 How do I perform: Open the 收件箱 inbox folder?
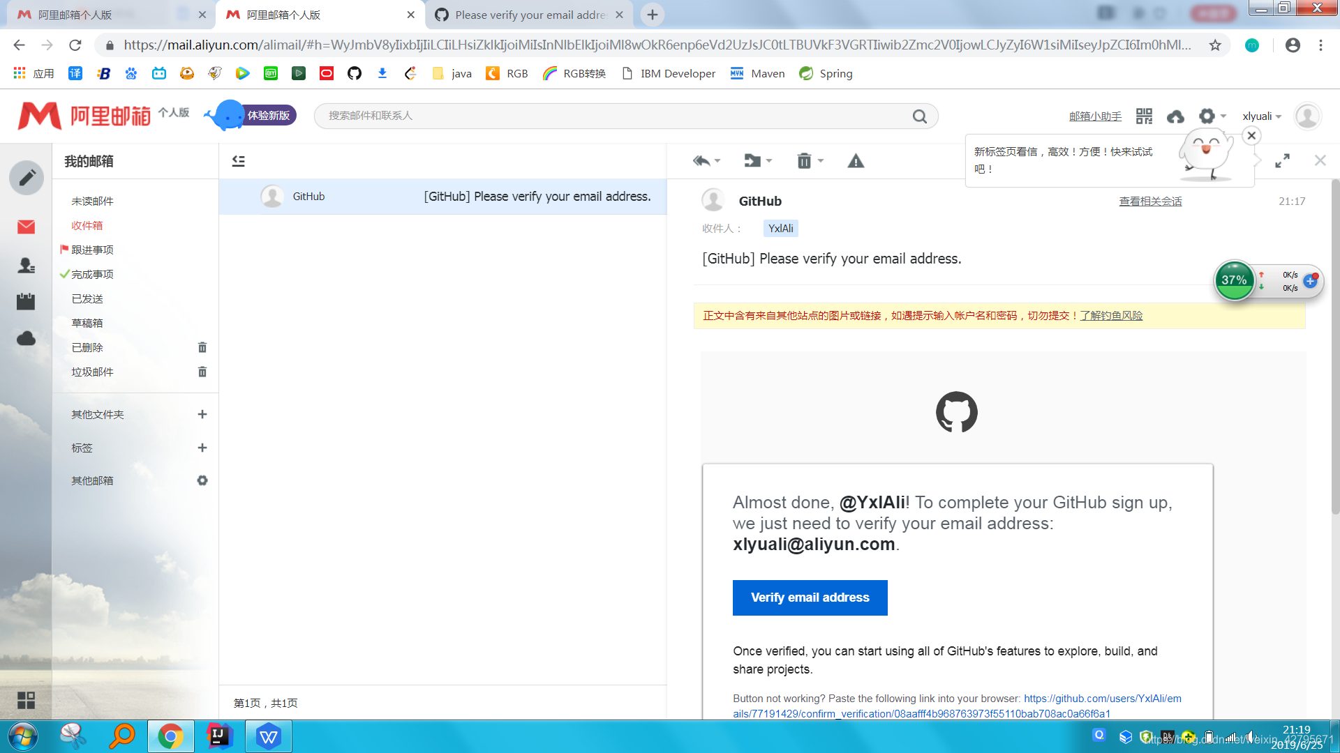(x=87, y=225)
